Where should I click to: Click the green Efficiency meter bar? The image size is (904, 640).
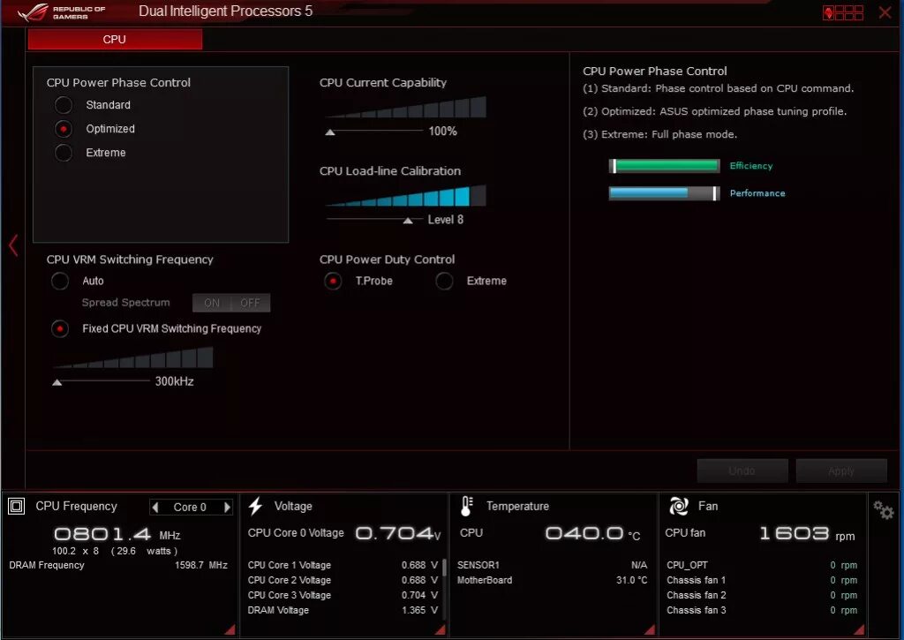(664, 166)
